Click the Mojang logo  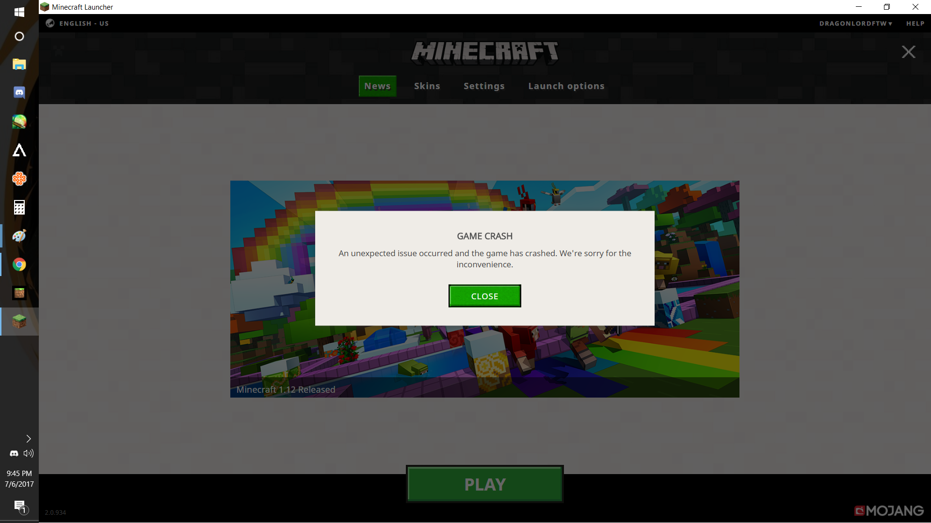tap(889, 510)
